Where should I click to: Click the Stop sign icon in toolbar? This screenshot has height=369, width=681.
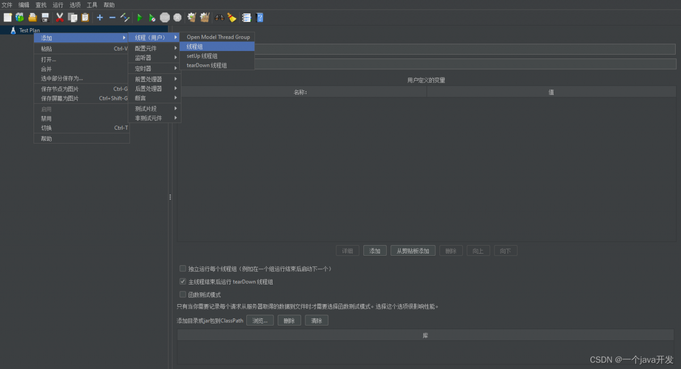click(165, 18)
